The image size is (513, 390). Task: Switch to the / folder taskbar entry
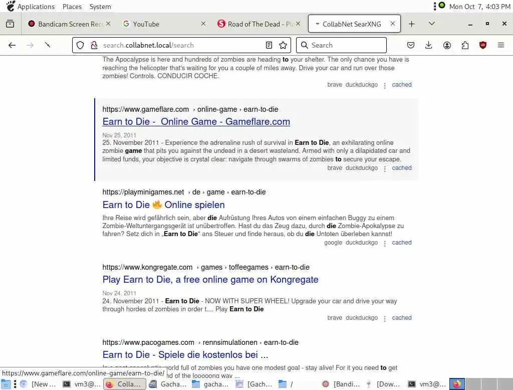coord(286,384)
